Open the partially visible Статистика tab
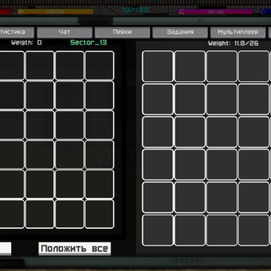 [17, 32]
